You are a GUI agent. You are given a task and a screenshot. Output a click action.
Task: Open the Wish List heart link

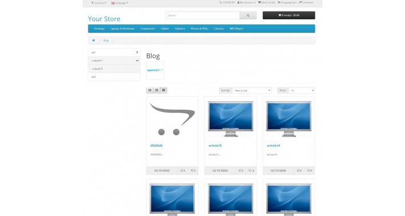point(266,3)
